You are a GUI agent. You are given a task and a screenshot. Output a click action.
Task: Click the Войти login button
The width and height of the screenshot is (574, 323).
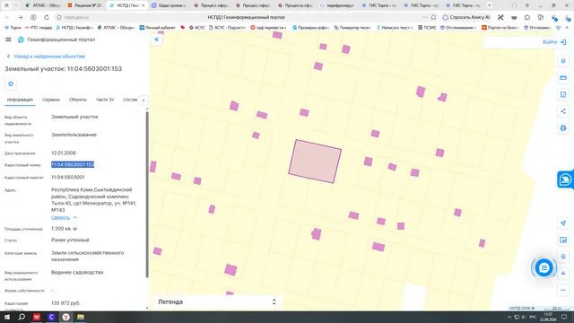click(x=554, y=42)
